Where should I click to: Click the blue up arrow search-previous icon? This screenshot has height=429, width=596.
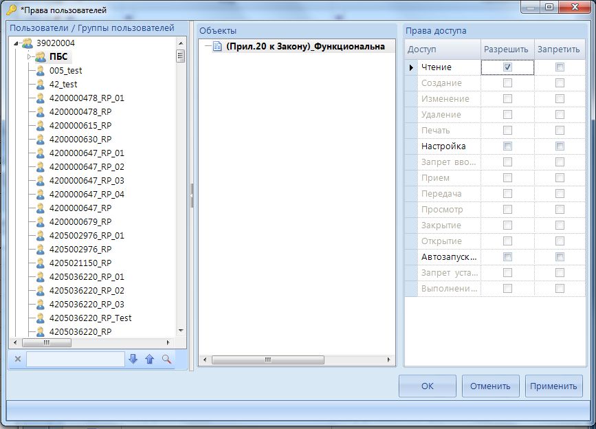(149, 359)
